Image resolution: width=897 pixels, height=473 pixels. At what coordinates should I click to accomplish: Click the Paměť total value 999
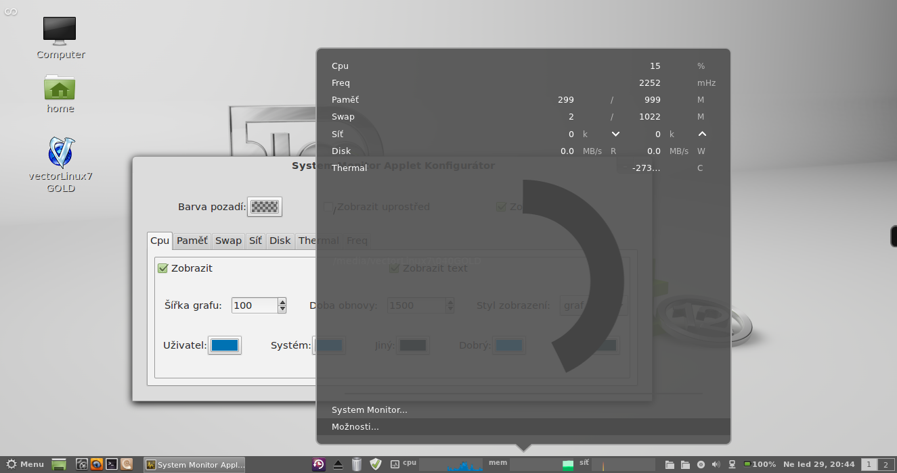(x=653, y=100)
